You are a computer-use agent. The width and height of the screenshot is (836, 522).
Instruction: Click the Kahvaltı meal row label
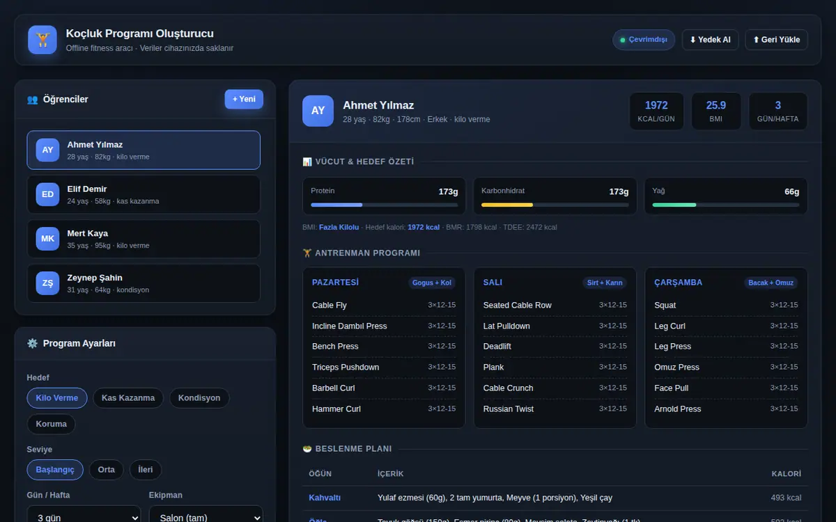click(325, 498)
